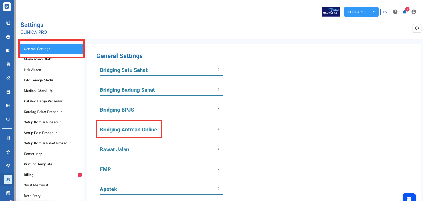Screen dimensions: 423x201
Task: Open the calendar icon in left sidebar
Action: pos(8,37)
